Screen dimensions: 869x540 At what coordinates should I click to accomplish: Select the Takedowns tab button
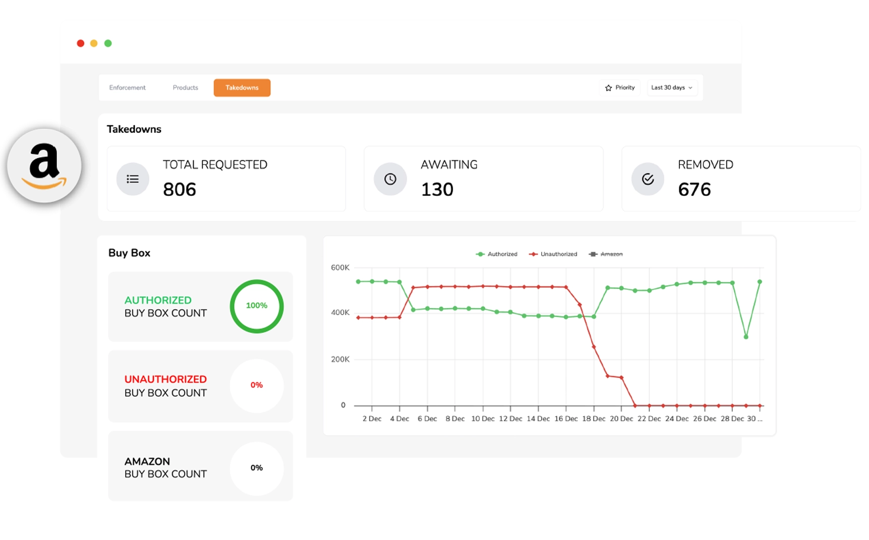click(242, 87)
